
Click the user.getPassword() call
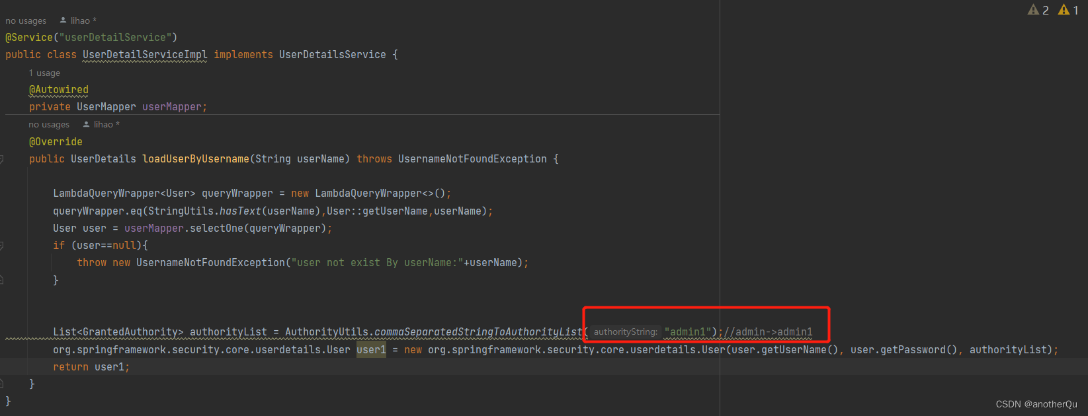(x=904, y=349)
